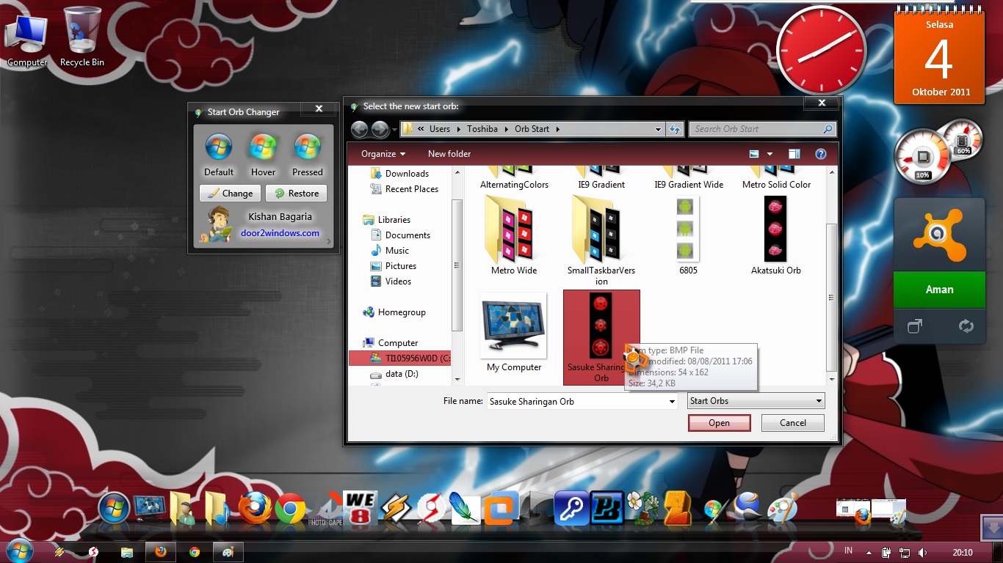Screen dimensions: 1003x563
Task: Open the Paint palette icon in dock
Action: click(782, 509)
